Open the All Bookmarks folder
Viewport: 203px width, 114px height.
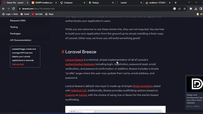point(200,14)
